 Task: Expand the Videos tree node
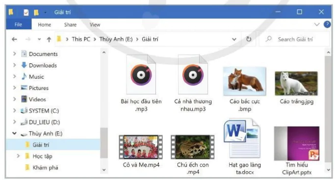[14, 99]
